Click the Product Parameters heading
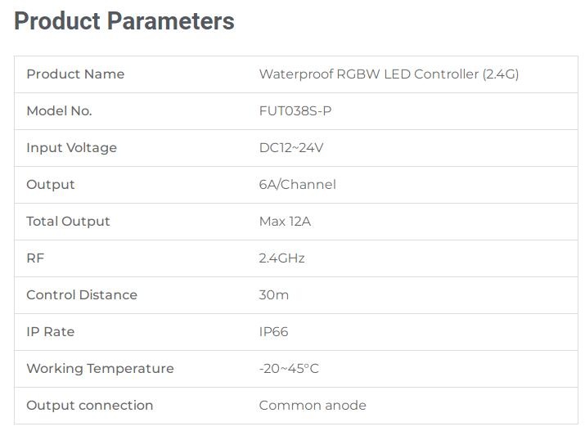The height and width of the screenshot is (431, 585). click(124, 21)
